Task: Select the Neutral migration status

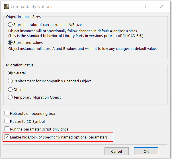Action: (x=11, y=73)
